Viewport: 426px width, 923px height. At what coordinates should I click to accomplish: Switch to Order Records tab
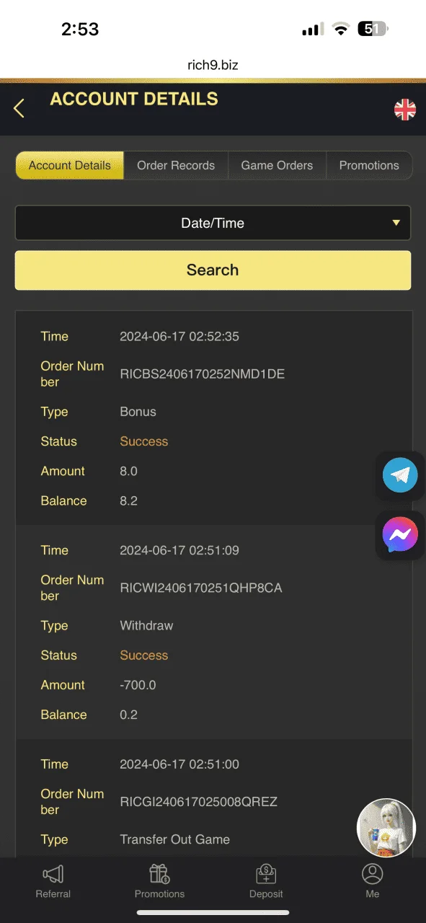point(176,165)
